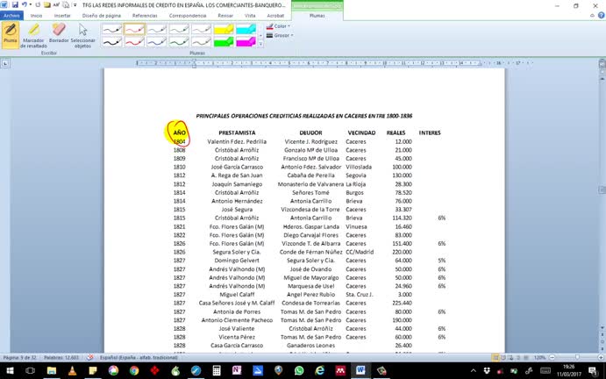
Task: Pick the thin black pen style
Action: (112, 29)
